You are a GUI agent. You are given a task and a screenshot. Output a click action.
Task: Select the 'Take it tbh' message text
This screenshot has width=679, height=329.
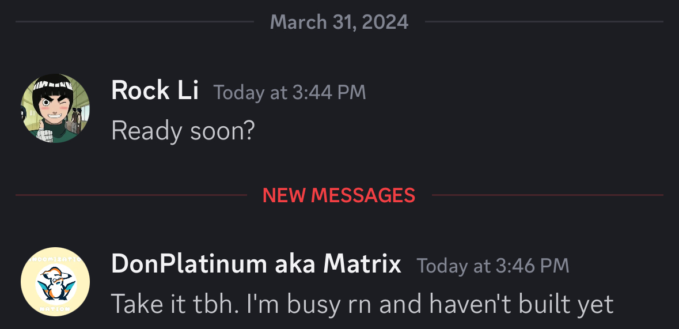362,304
